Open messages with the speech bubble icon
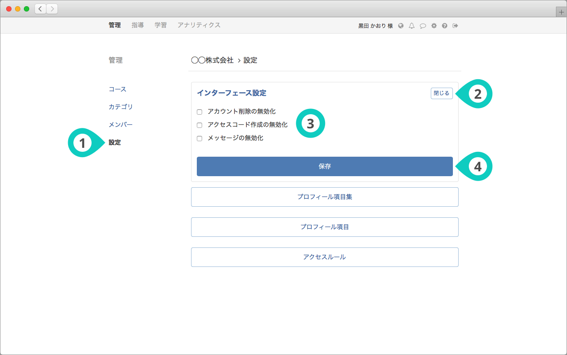The image size is (567, 355). 423,26
